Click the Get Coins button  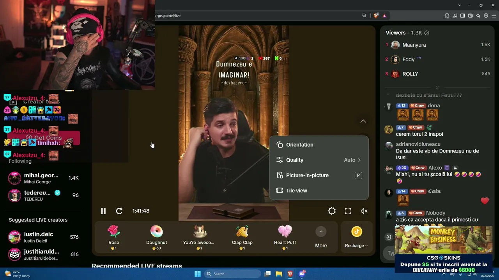[44, 138]
